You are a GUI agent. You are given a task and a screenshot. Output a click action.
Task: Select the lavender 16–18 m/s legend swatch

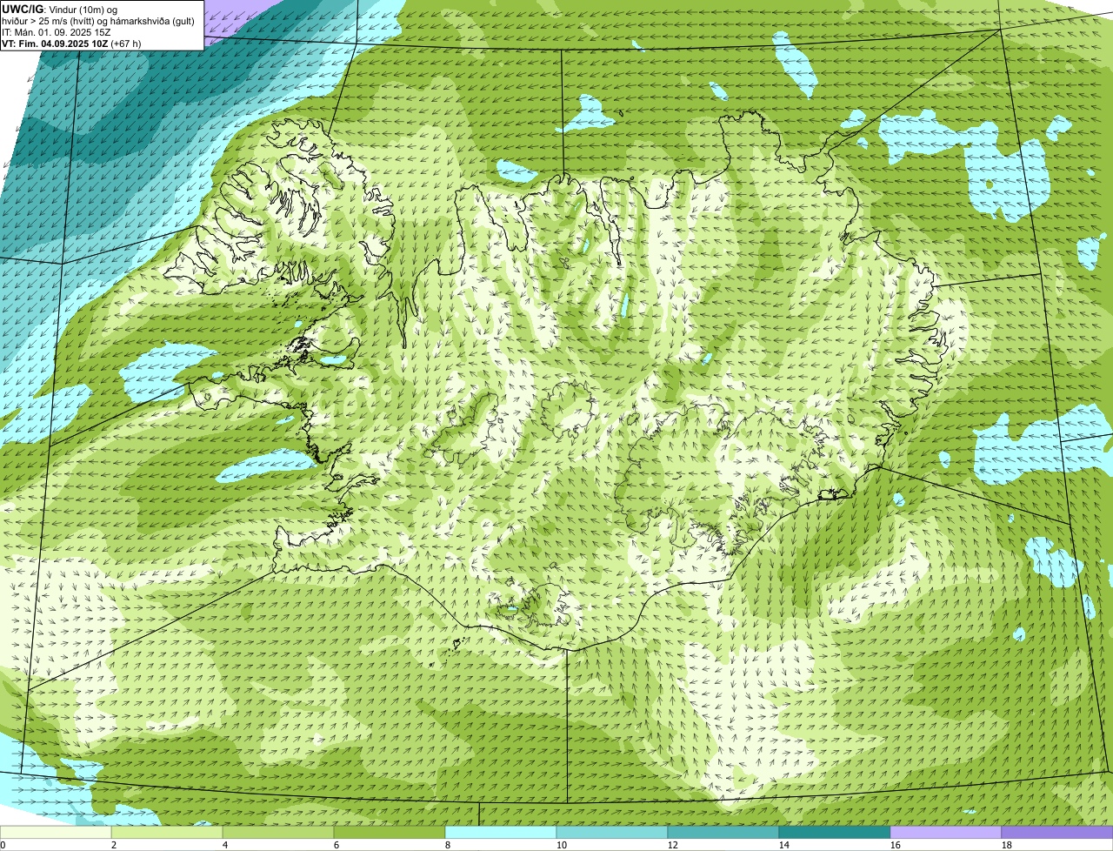(x=946, y=833)
